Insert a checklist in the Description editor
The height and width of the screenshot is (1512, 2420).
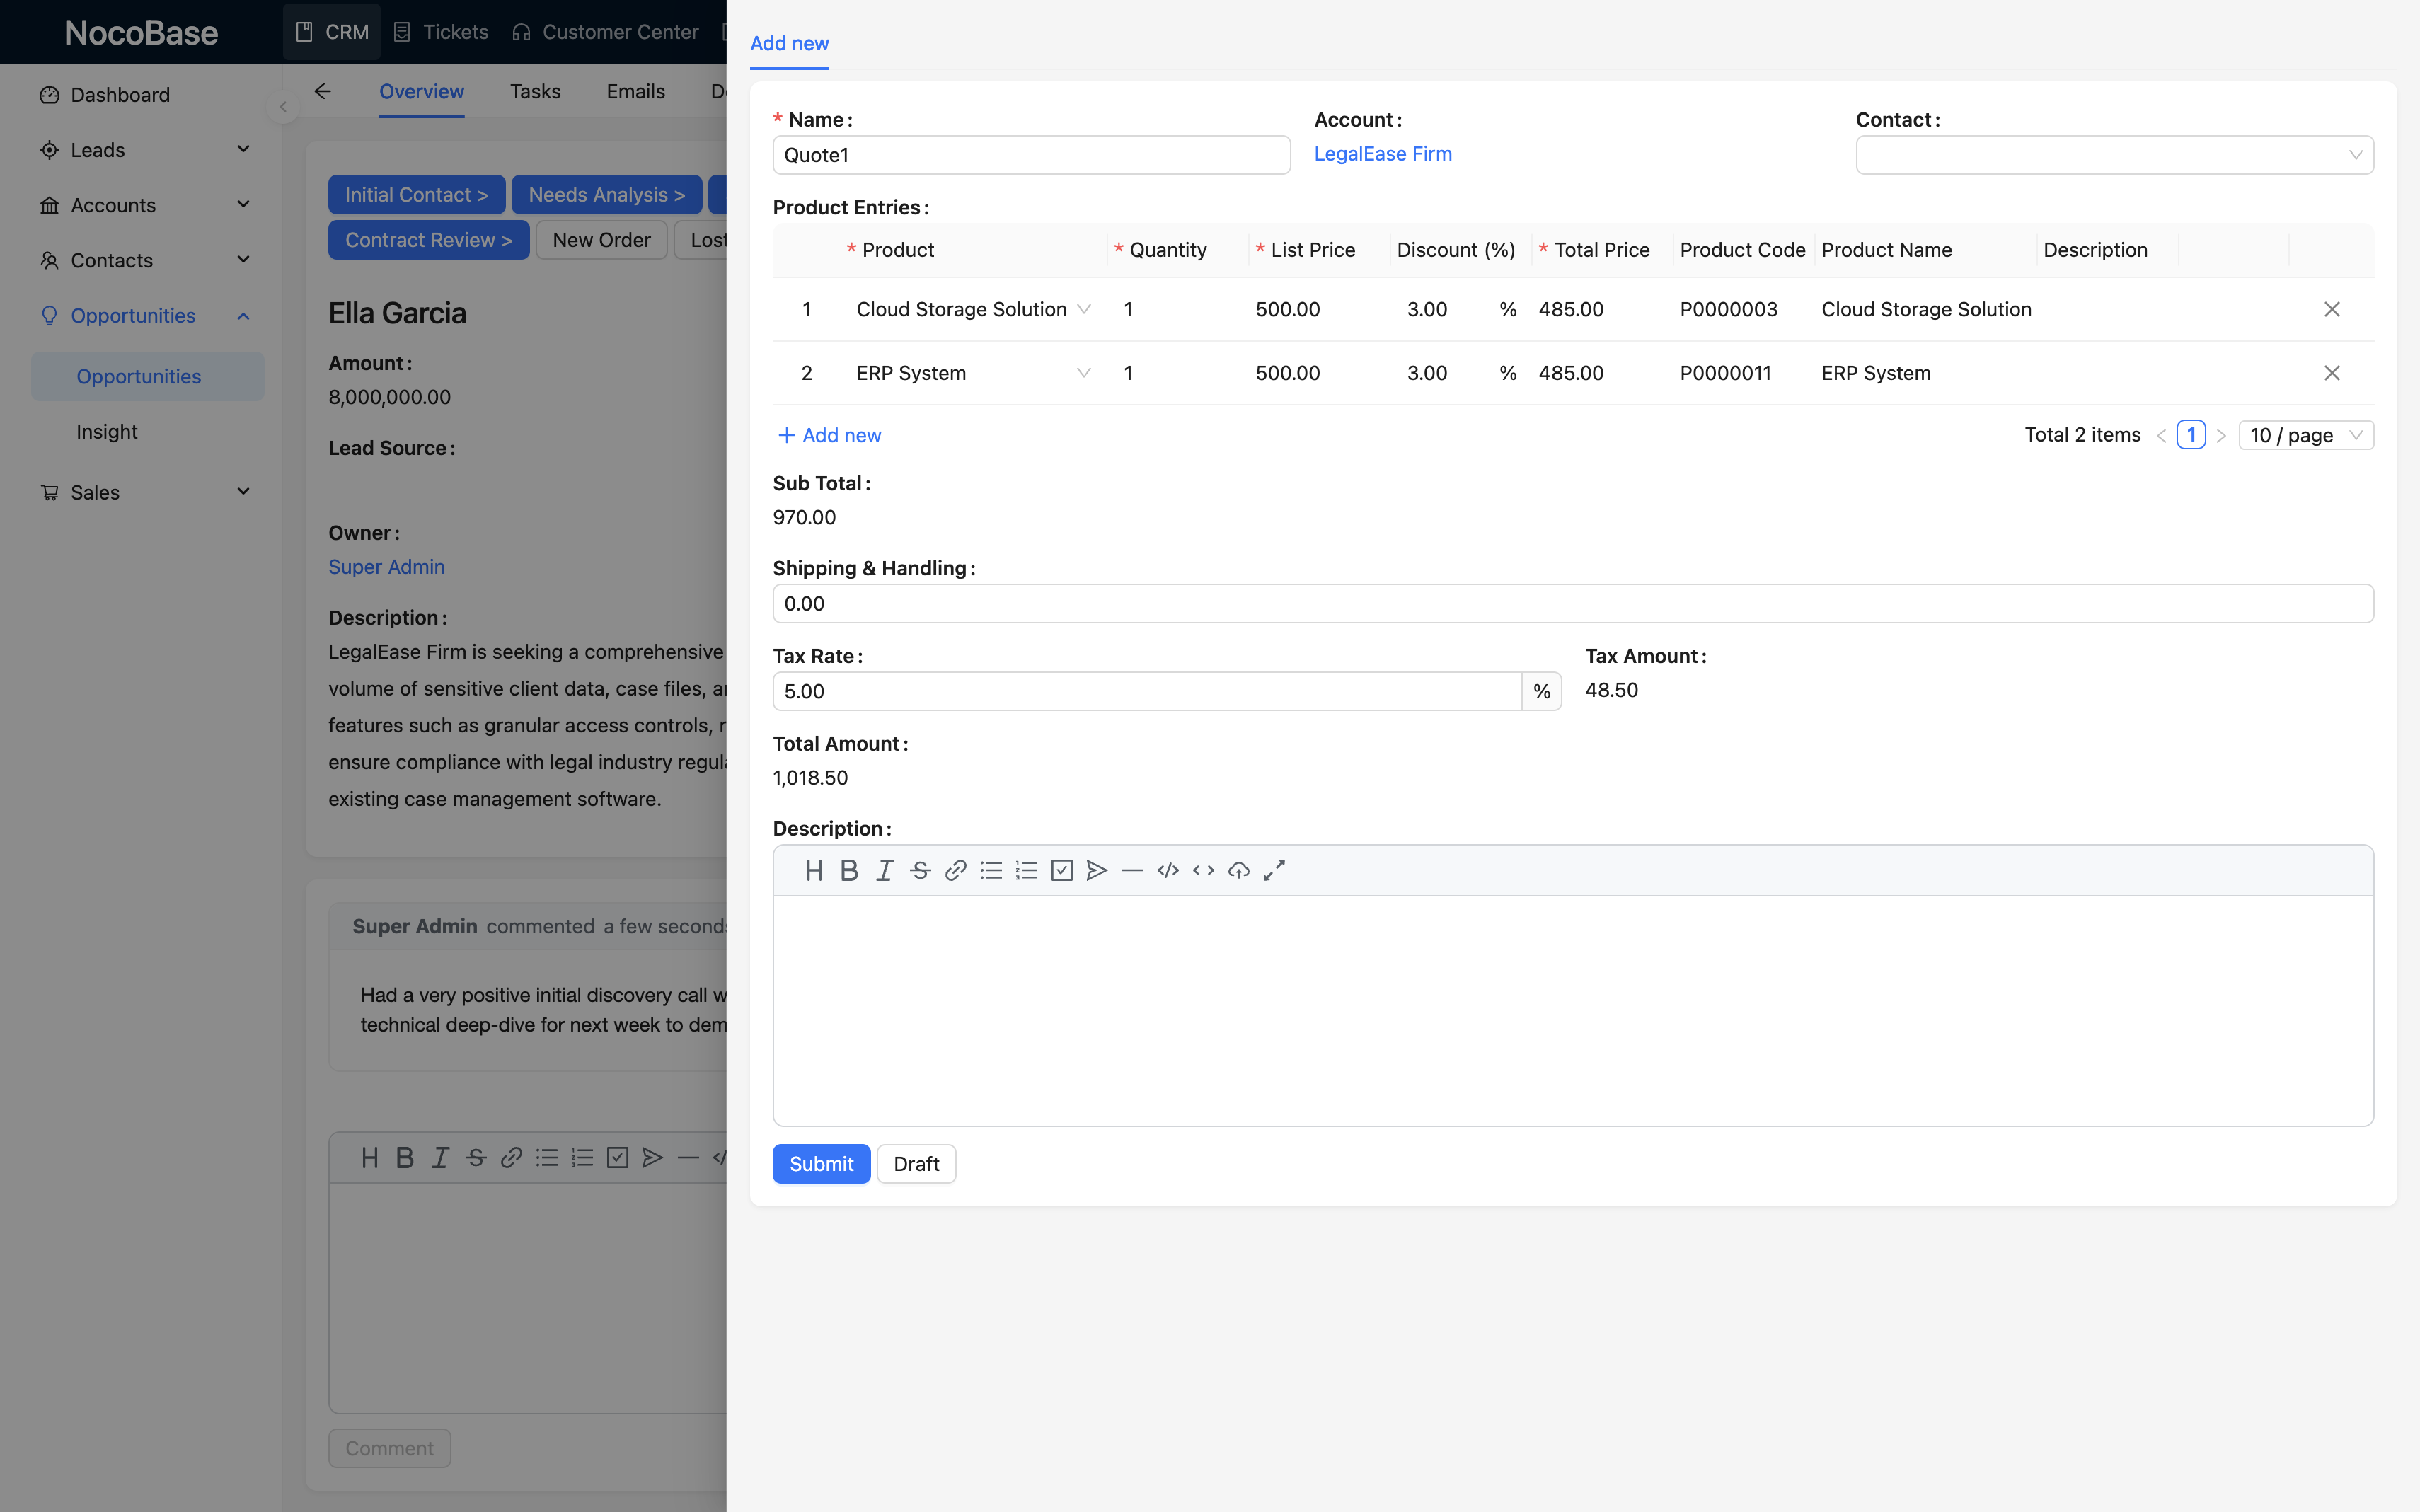click(1061, 870)
